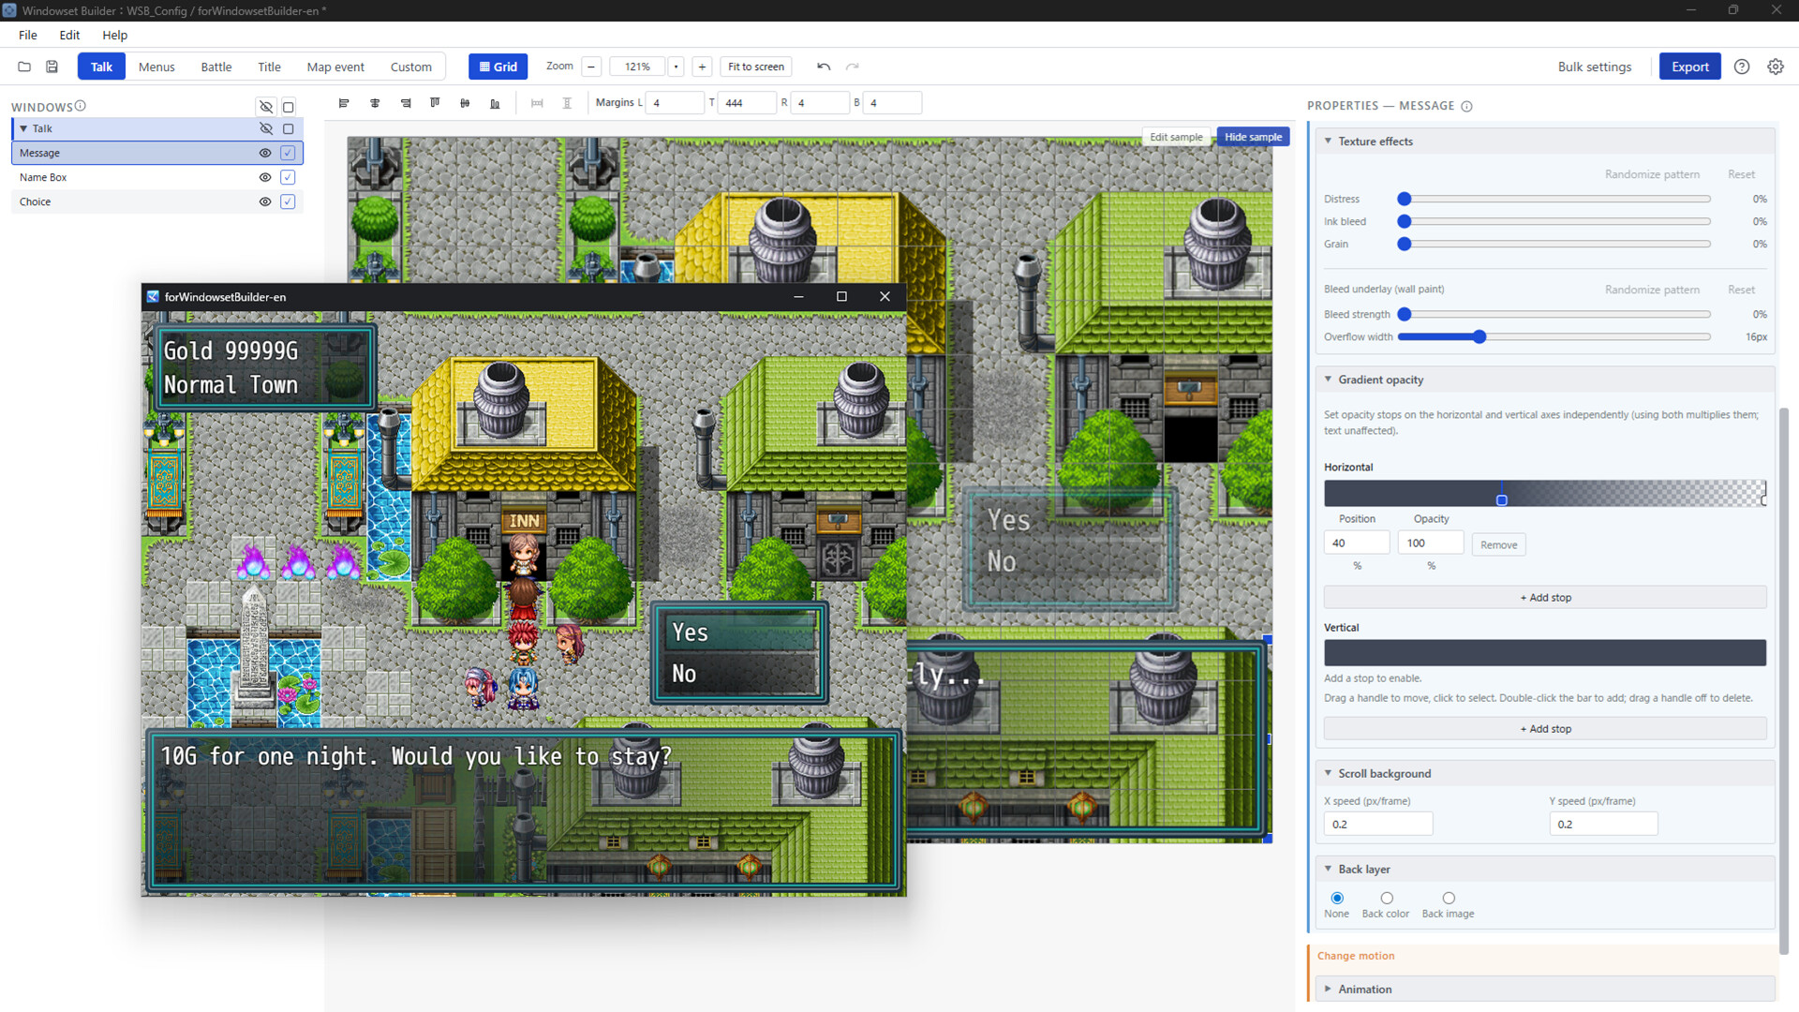Screen dimensions: 1799x1012
Task: Align windows to the top edge
Action: click(435, 103)
